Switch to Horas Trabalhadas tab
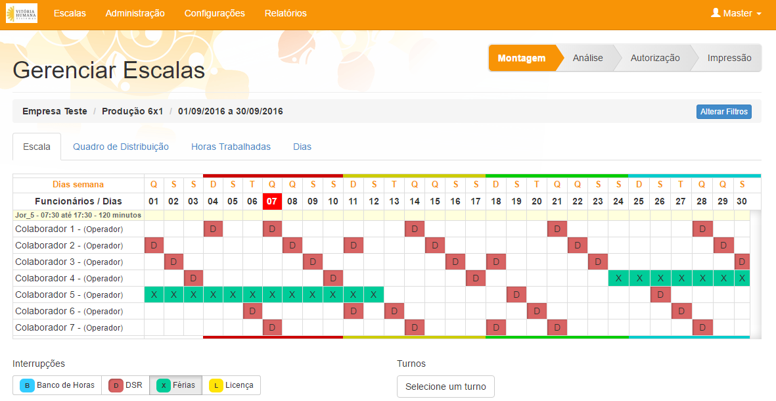 [x=231, y=147]
